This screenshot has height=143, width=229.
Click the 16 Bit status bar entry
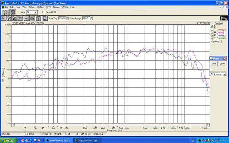59,134
